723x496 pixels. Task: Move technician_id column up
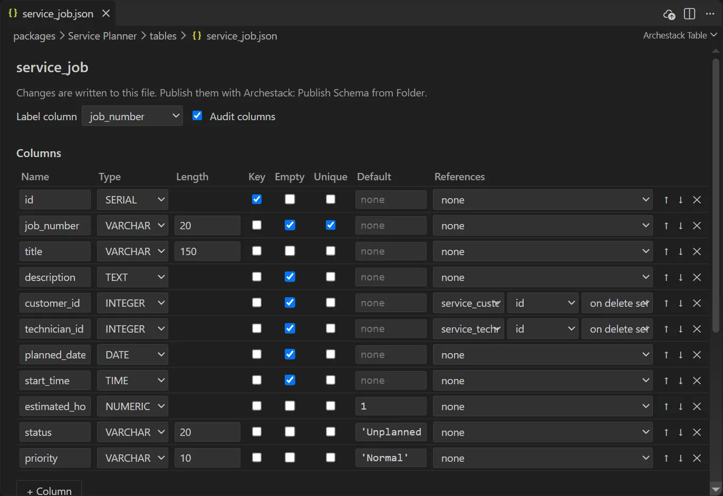point(667,329)
